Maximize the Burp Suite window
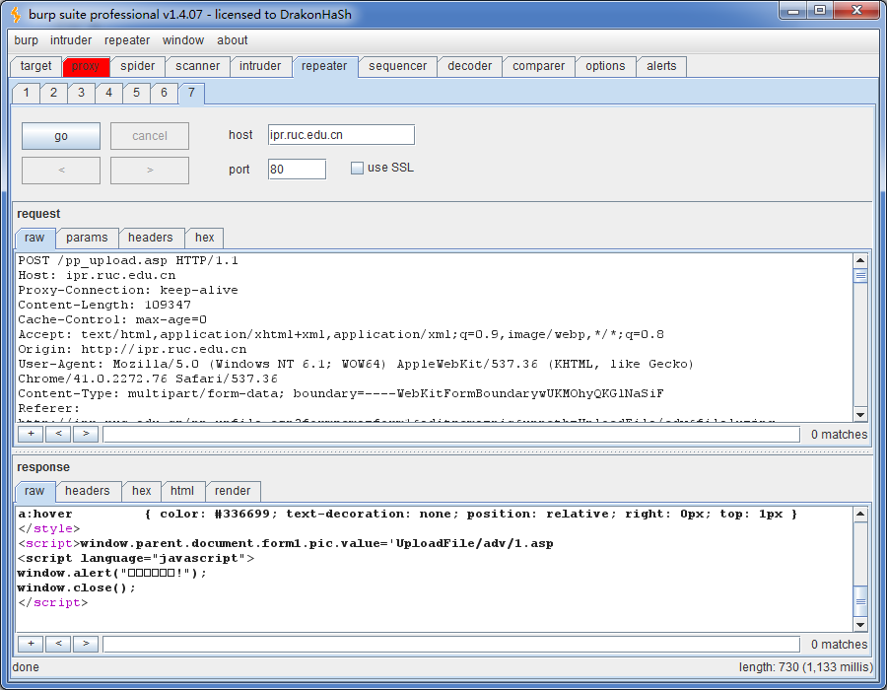The height and width of the screenshot is (690, 887). pyautogui.click(x=820, y=11)
